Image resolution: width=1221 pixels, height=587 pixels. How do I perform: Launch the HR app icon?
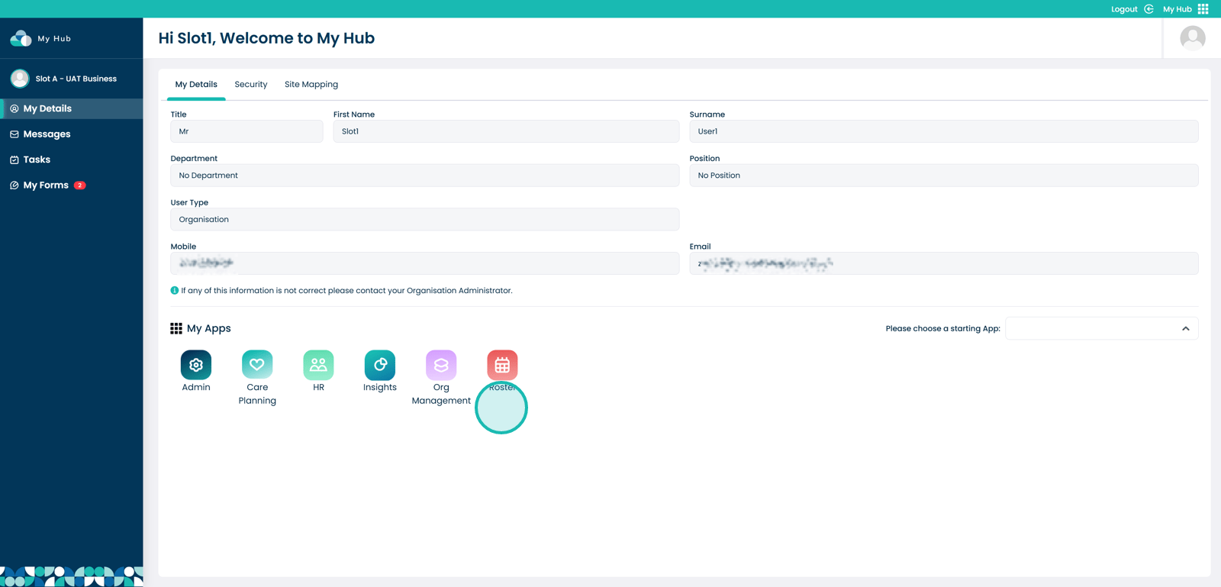(318, 365)
